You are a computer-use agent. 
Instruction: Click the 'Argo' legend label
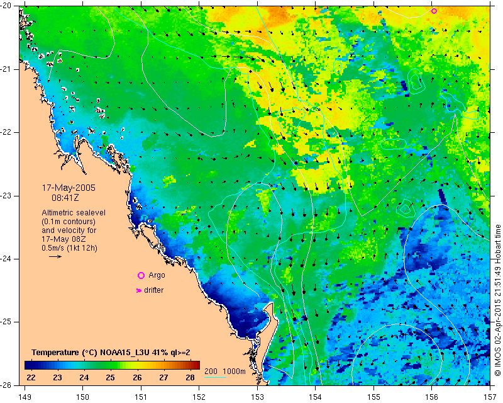pos(157,275)
